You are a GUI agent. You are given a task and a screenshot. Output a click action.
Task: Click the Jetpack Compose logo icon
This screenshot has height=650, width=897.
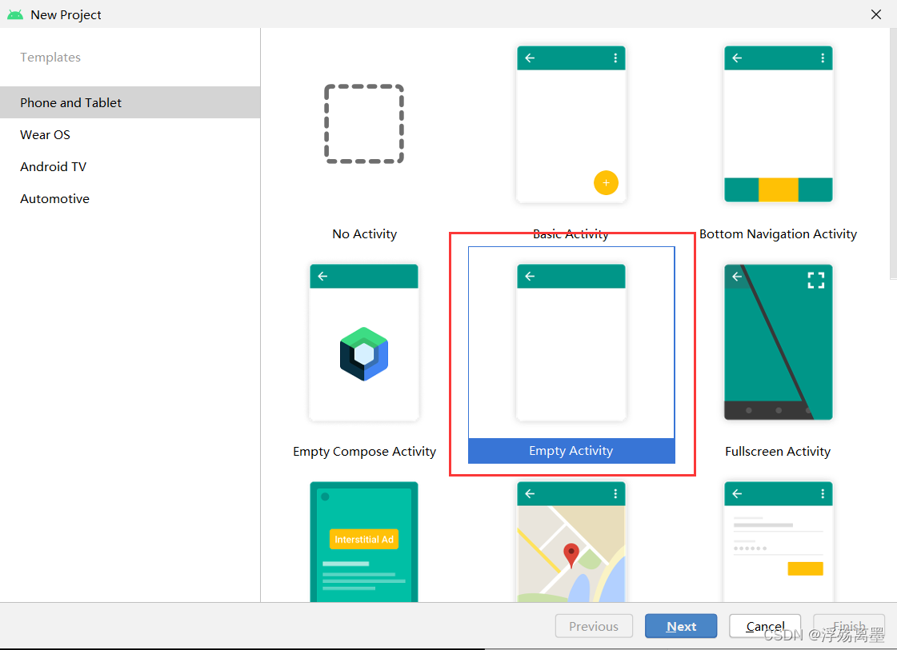pyautogui.click(x=364, y=354)
